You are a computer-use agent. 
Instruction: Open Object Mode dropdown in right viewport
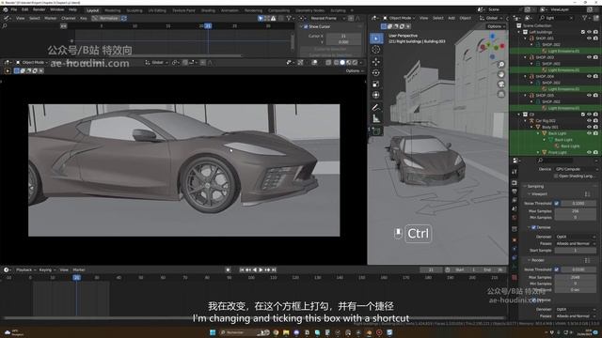(399, 18)
